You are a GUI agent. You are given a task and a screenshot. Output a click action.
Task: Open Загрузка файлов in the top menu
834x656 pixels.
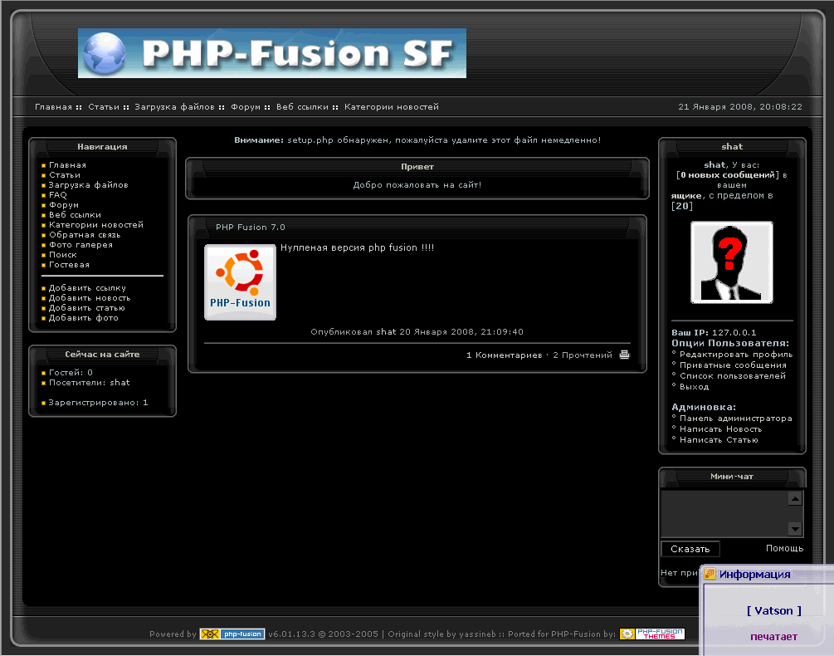(x=174, y=107)
